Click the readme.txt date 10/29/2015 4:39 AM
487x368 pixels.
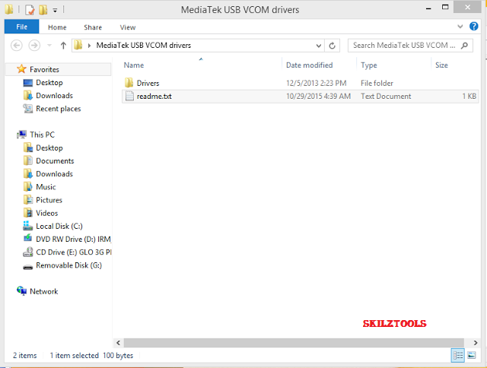[318, 97]
